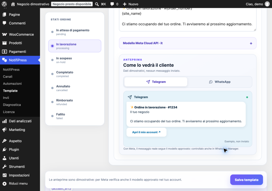272x191 pixels.
Task: Click the 'Come lo vedrà il cliente' heading
Action: pos(148,65)
